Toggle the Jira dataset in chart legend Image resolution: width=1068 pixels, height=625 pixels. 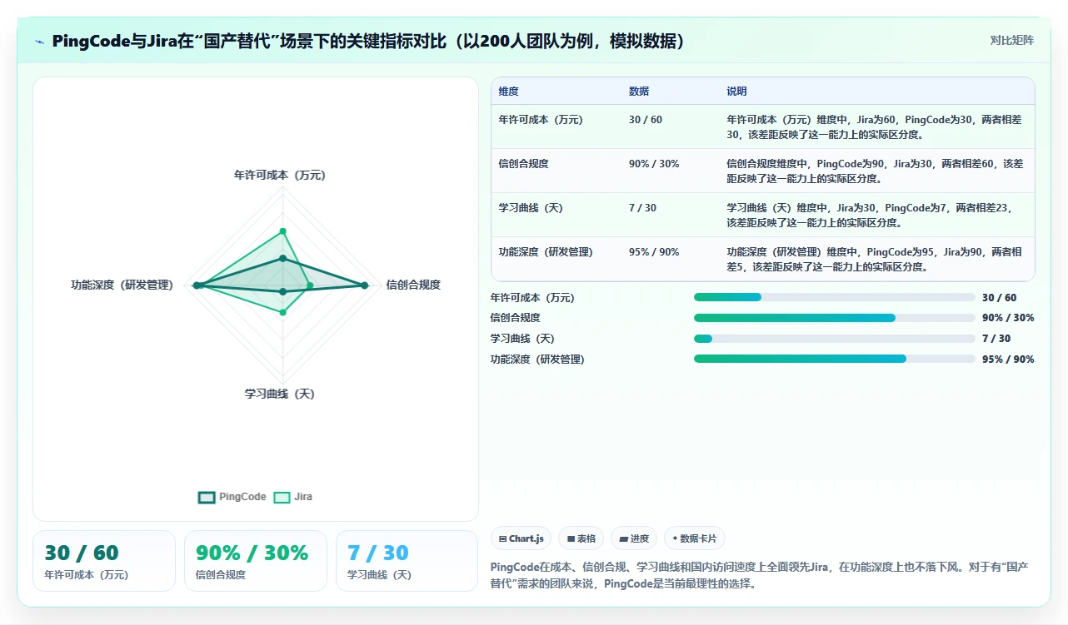[293, 497]
